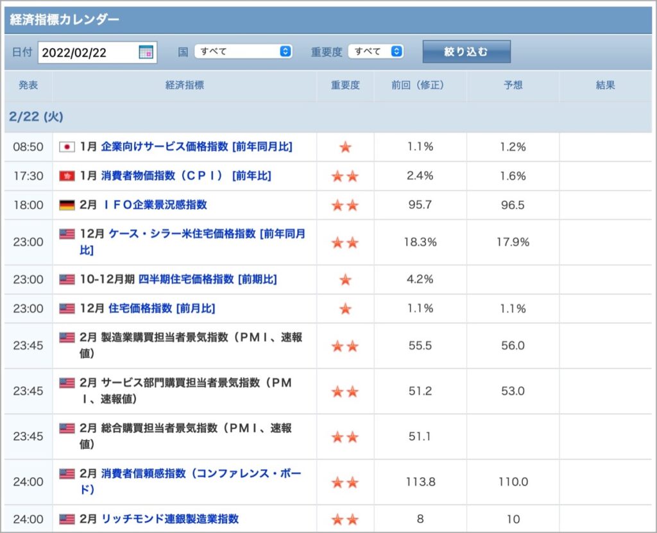The width and height of the screenshot is (657, 533).
Task: Click the US flag beside 12月 住宅価格指数 [前月比]
Action: tap(67, 309)
